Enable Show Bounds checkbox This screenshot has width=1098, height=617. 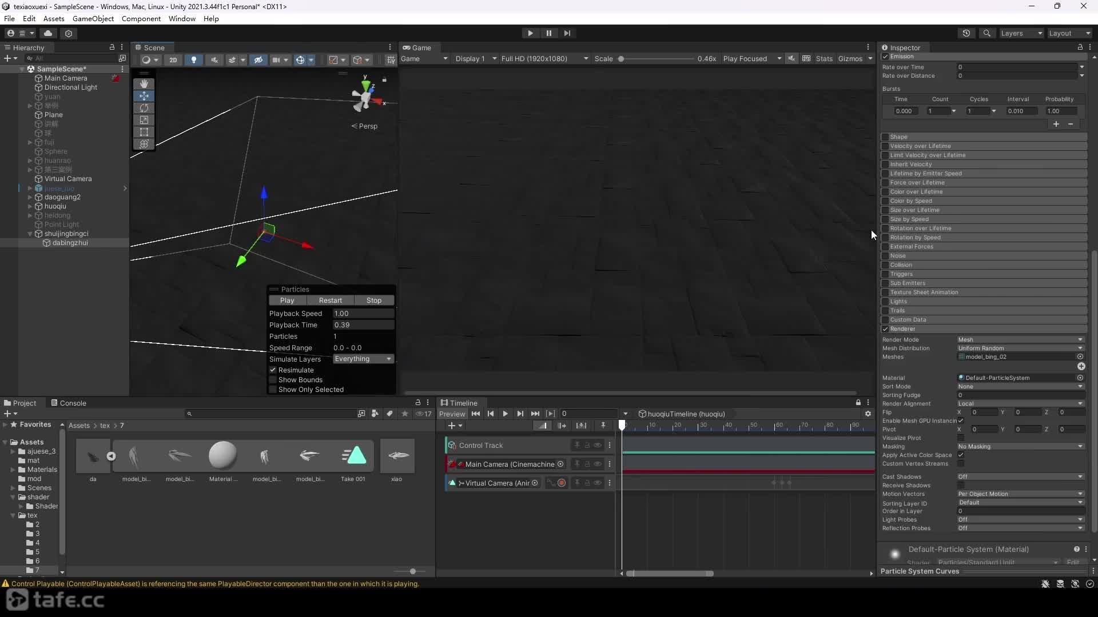273,380
